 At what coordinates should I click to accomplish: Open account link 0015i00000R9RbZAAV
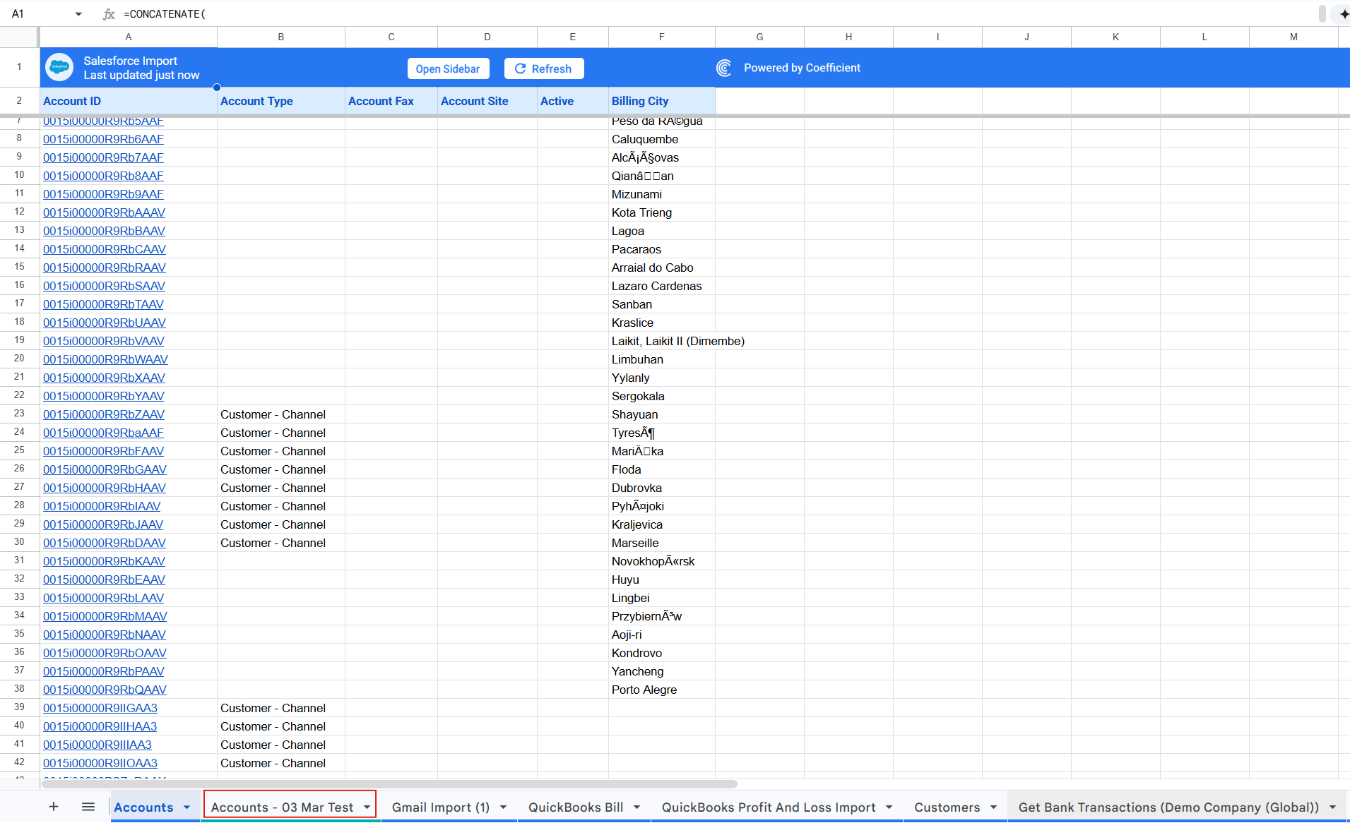[104, 414]
